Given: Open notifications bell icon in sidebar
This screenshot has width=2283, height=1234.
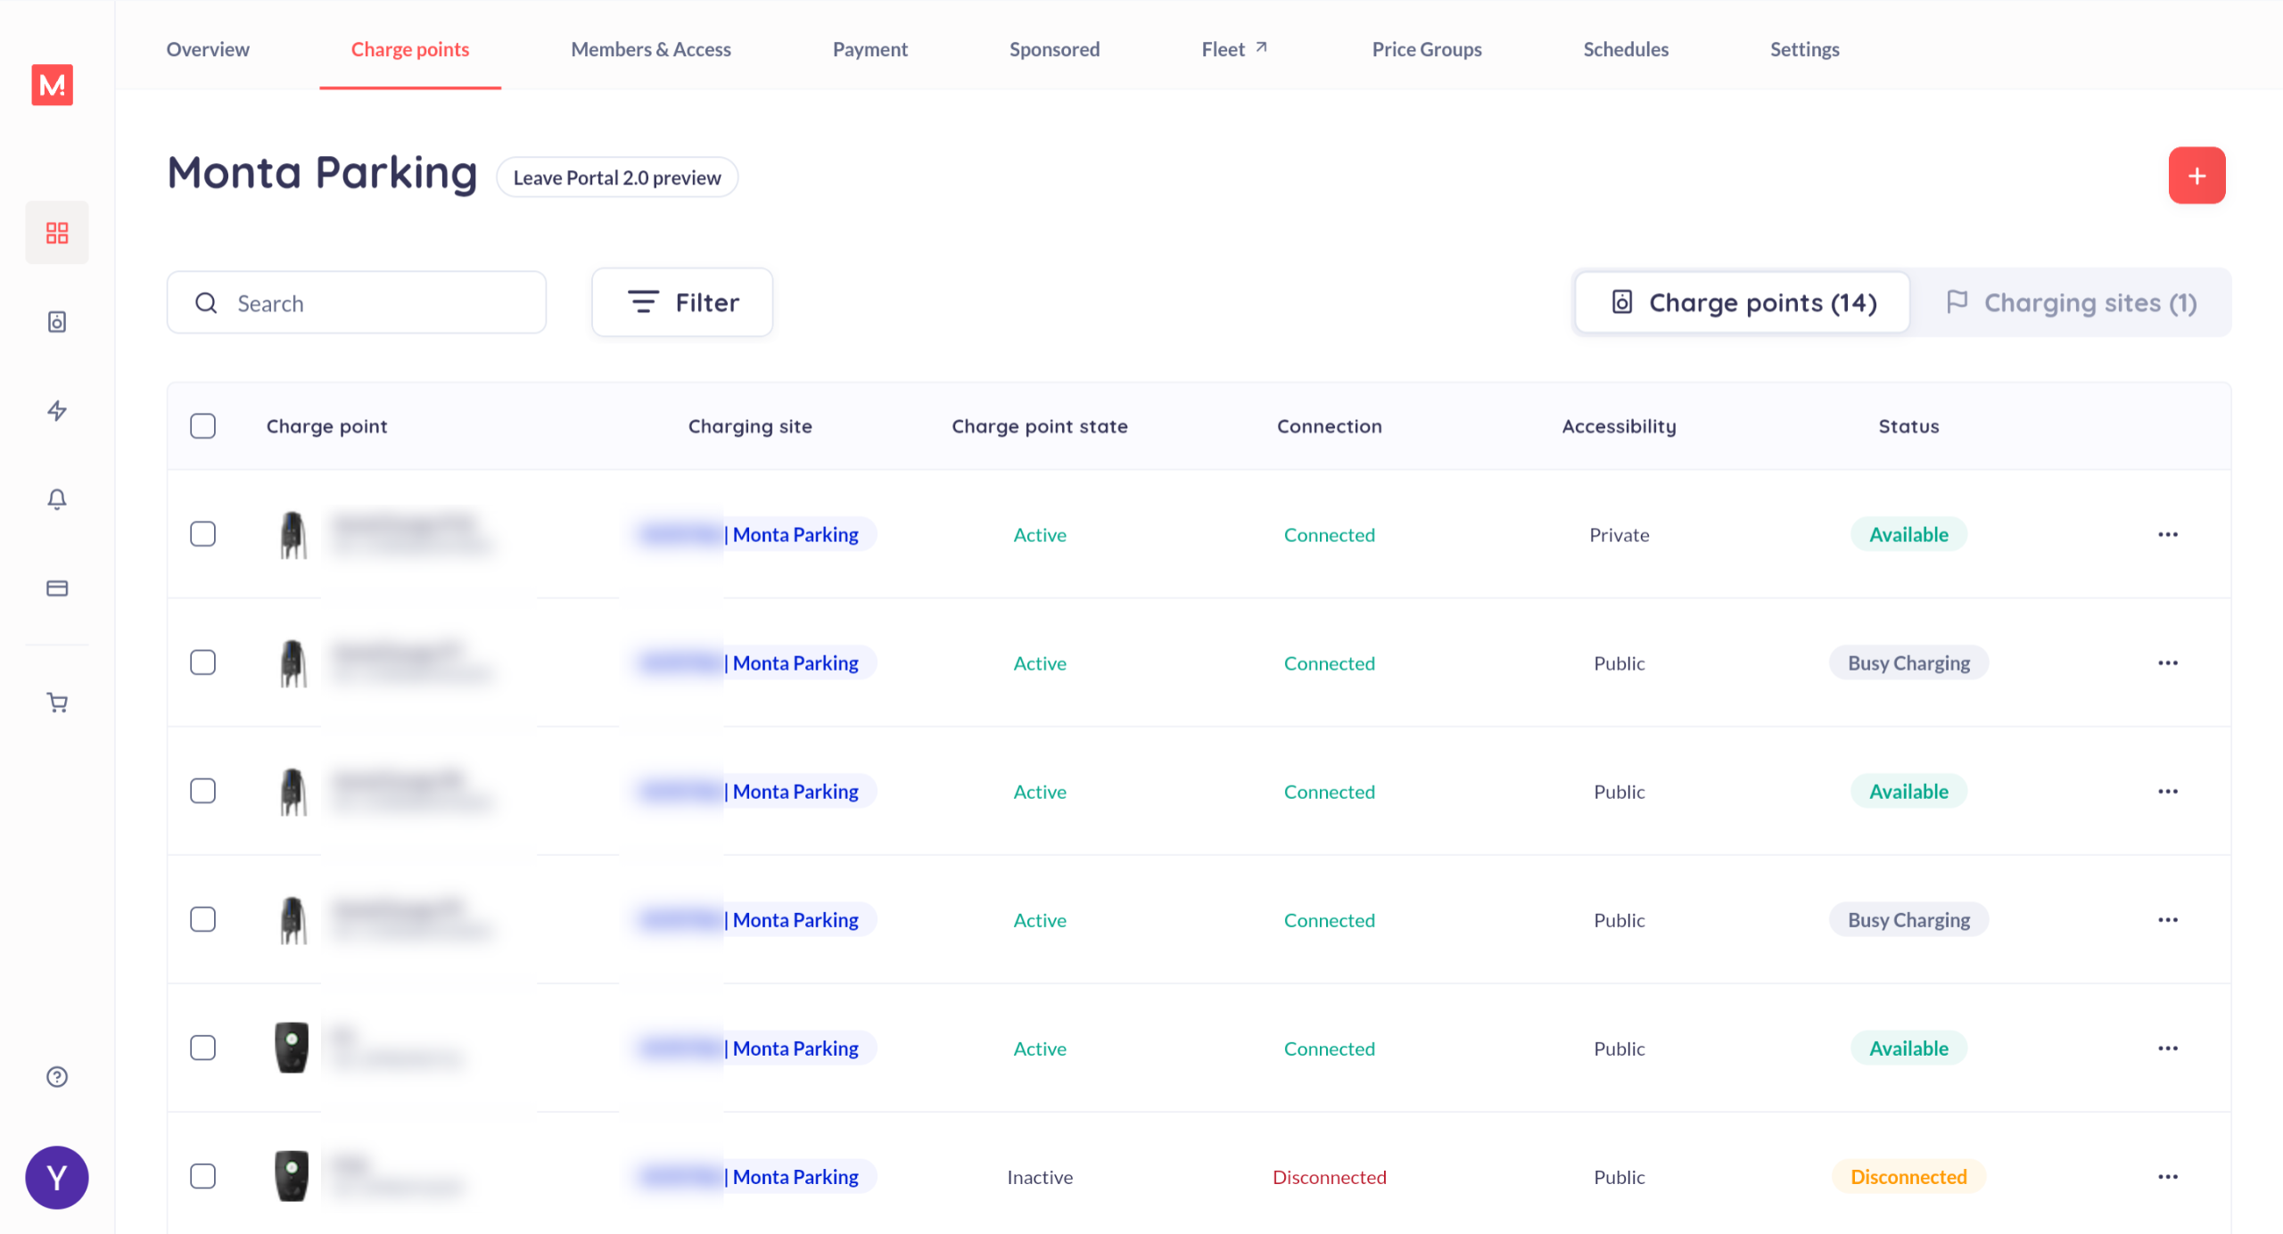Looking at the screenshot, I should click(57, 499).
